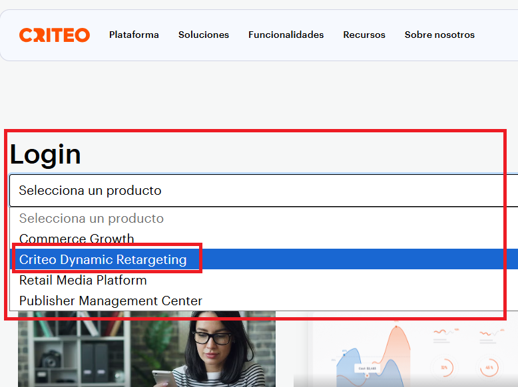The image size is (518, 387).
Task: Select the Retail Media Platform option
Action: point(264,280)
